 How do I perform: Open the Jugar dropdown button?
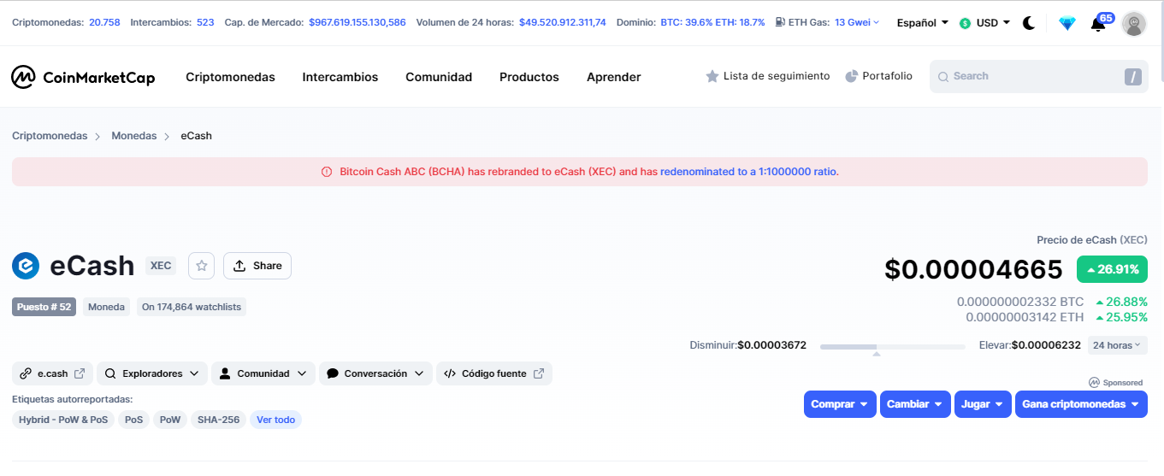point(983,404)
